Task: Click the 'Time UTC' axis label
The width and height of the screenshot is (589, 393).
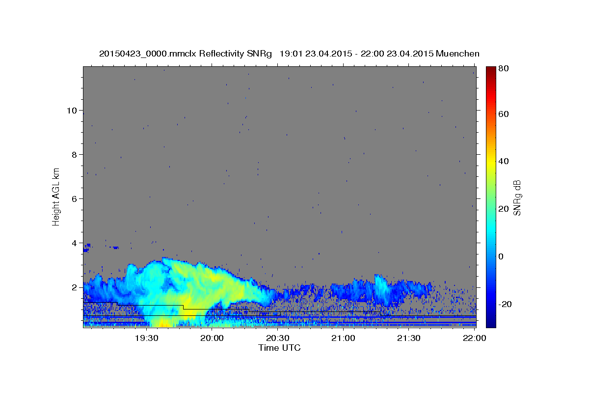Action: (279, 348)
